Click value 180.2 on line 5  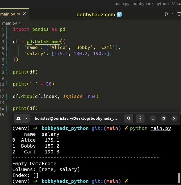tap(80, 53)
